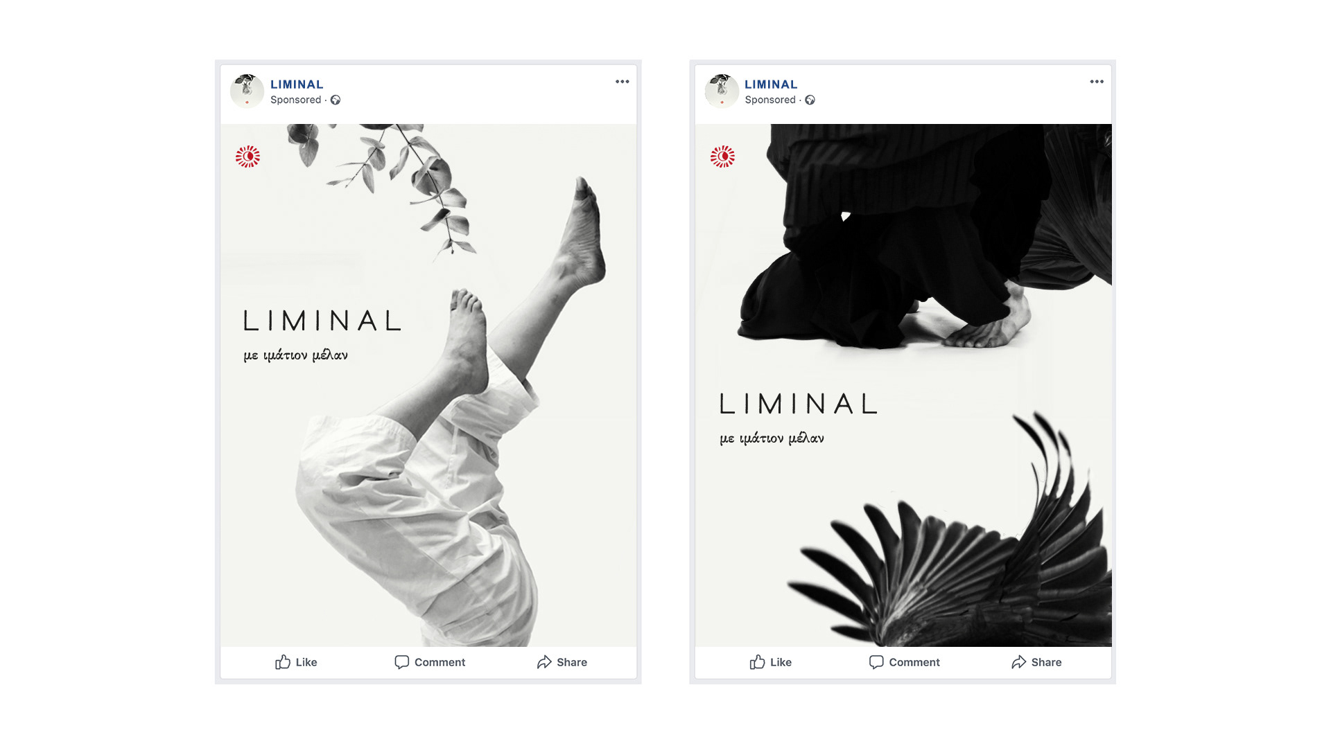Viewport: 1331px width, 748px height.
Task: Open three-dot options menu on left post
Action: (x=622, y=82)
